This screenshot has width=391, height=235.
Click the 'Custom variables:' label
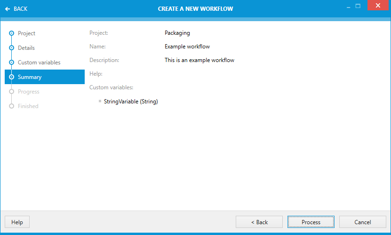tap(111, 87)
